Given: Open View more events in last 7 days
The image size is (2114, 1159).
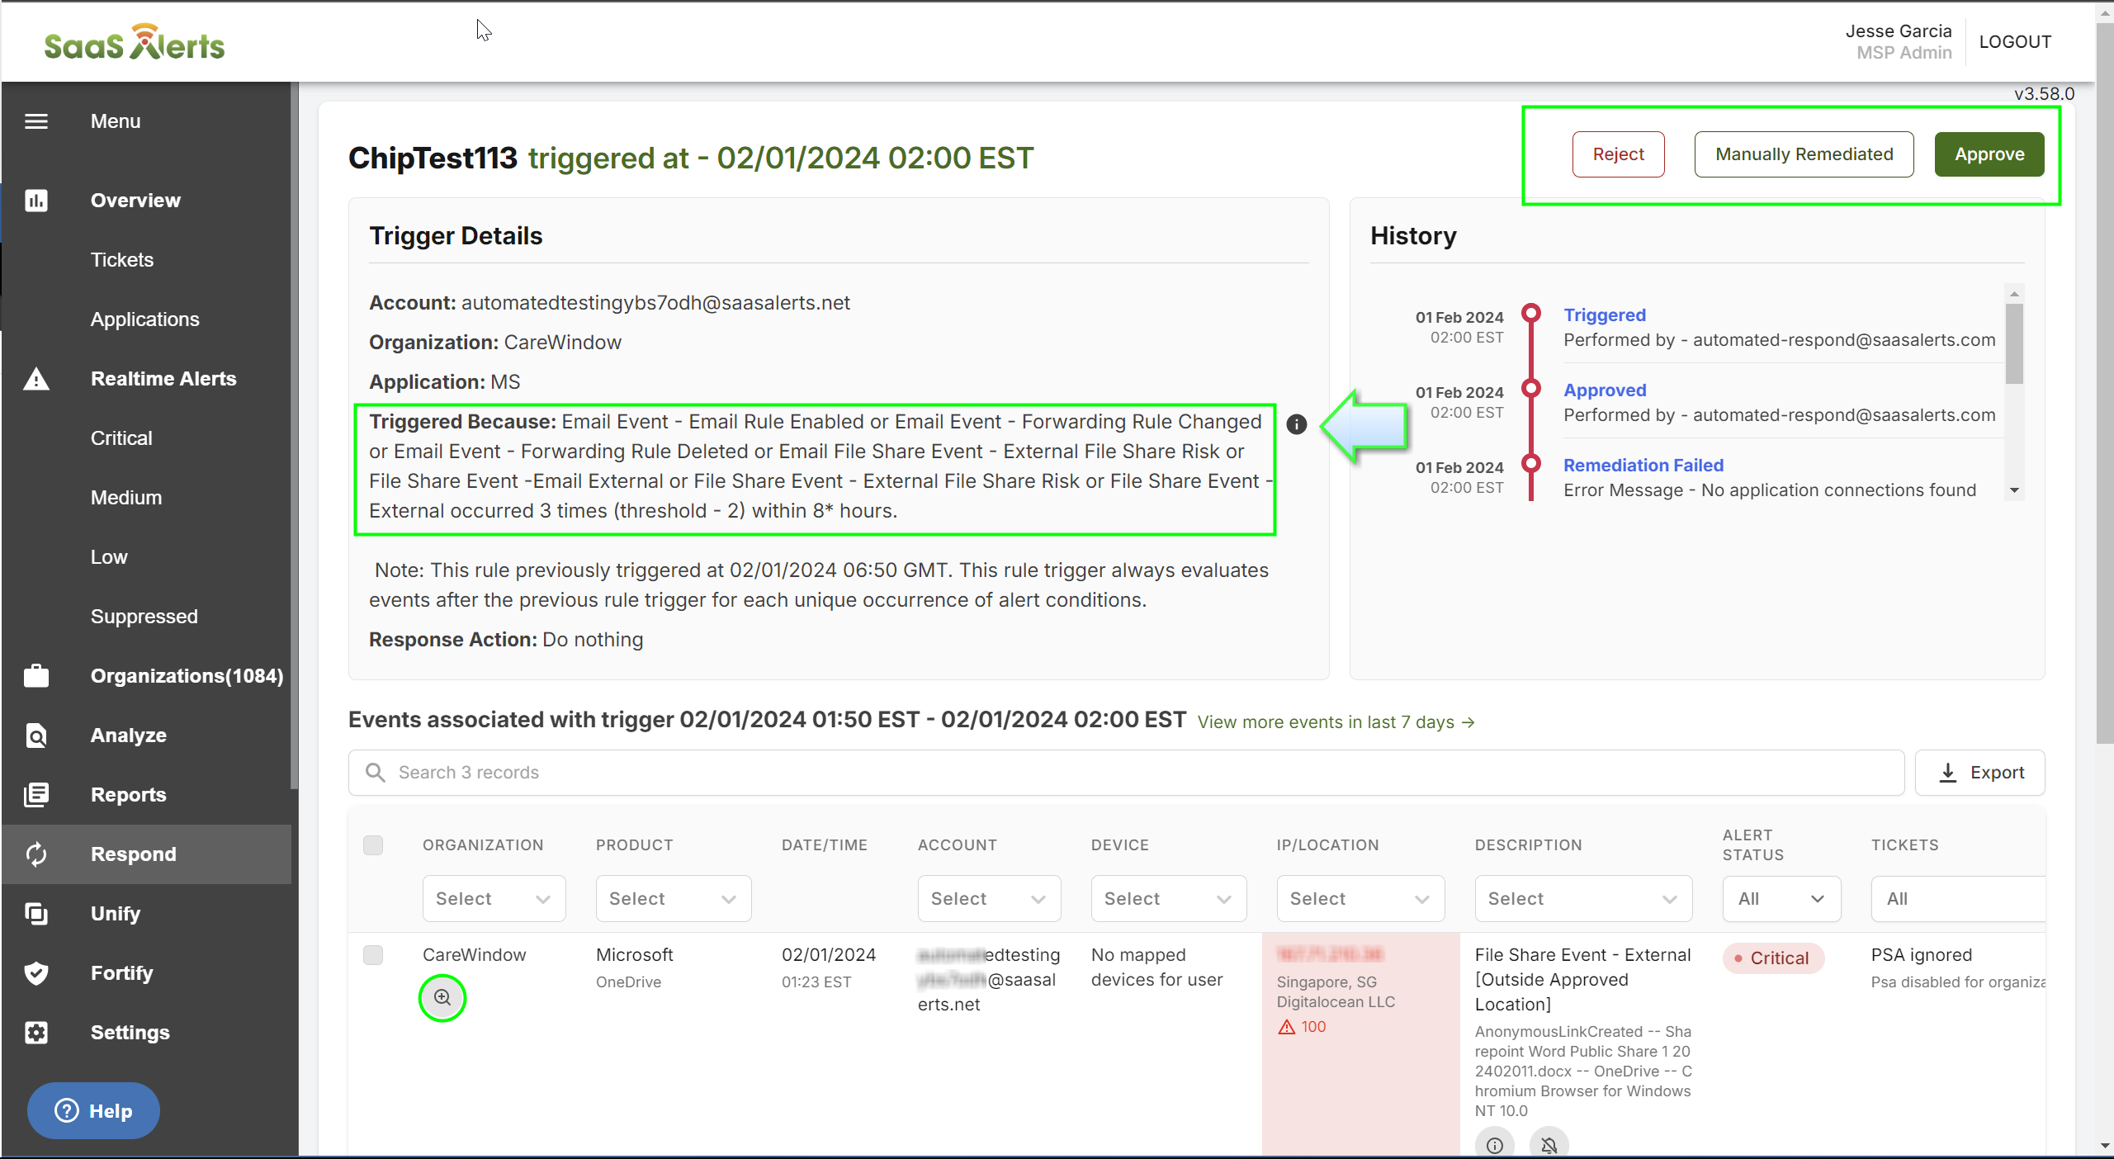Looking at the screenshot, I should click(x=1336, y=722).
